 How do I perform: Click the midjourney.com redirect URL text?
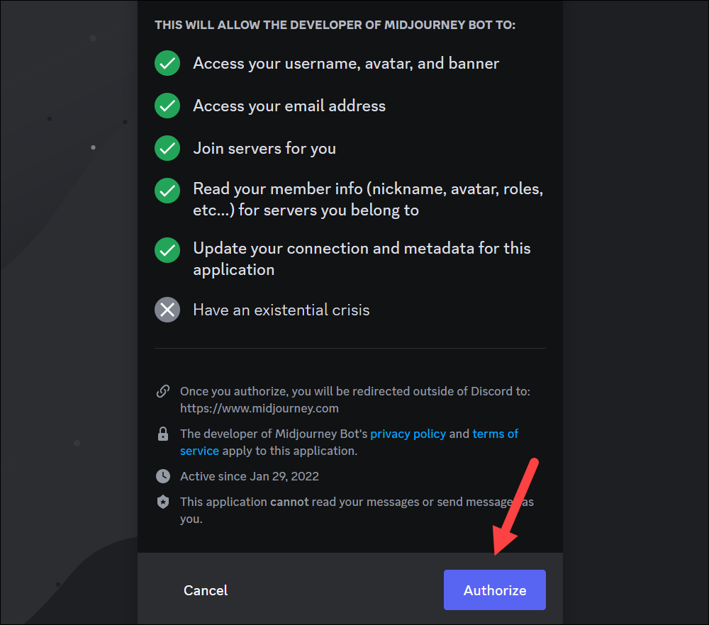[259, 409]
